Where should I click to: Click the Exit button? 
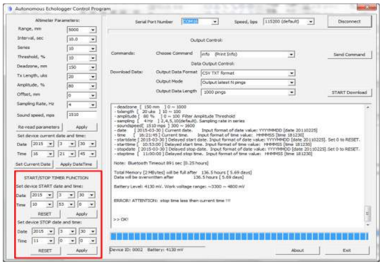click(346, 250)
